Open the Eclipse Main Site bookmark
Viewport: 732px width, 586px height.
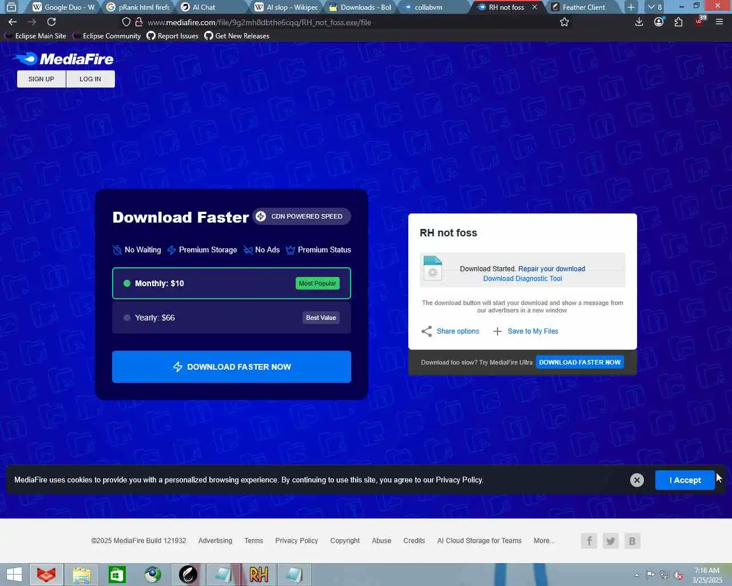pyautogui.click(x=35, y=35)
